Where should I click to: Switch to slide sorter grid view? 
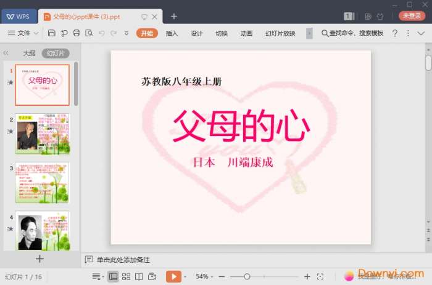point(126,277)
